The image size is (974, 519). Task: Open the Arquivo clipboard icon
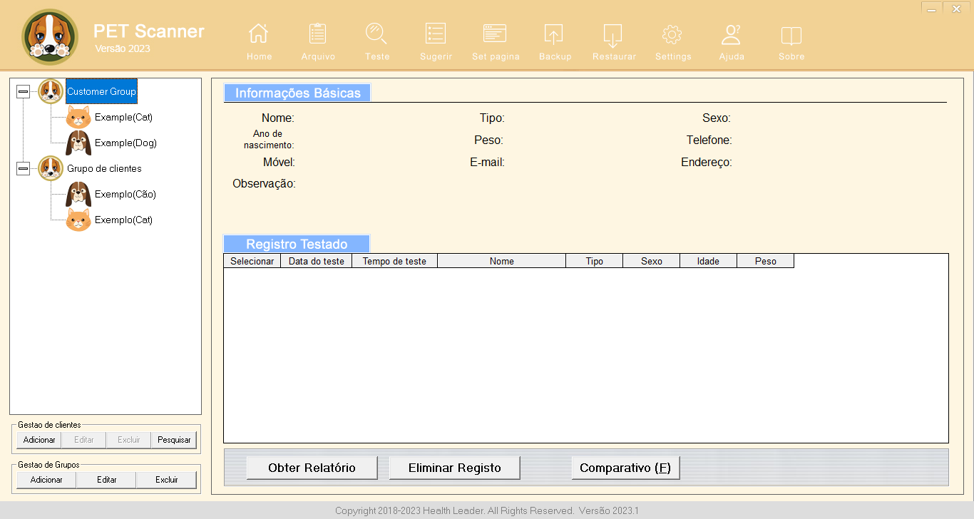click(317, 34)
